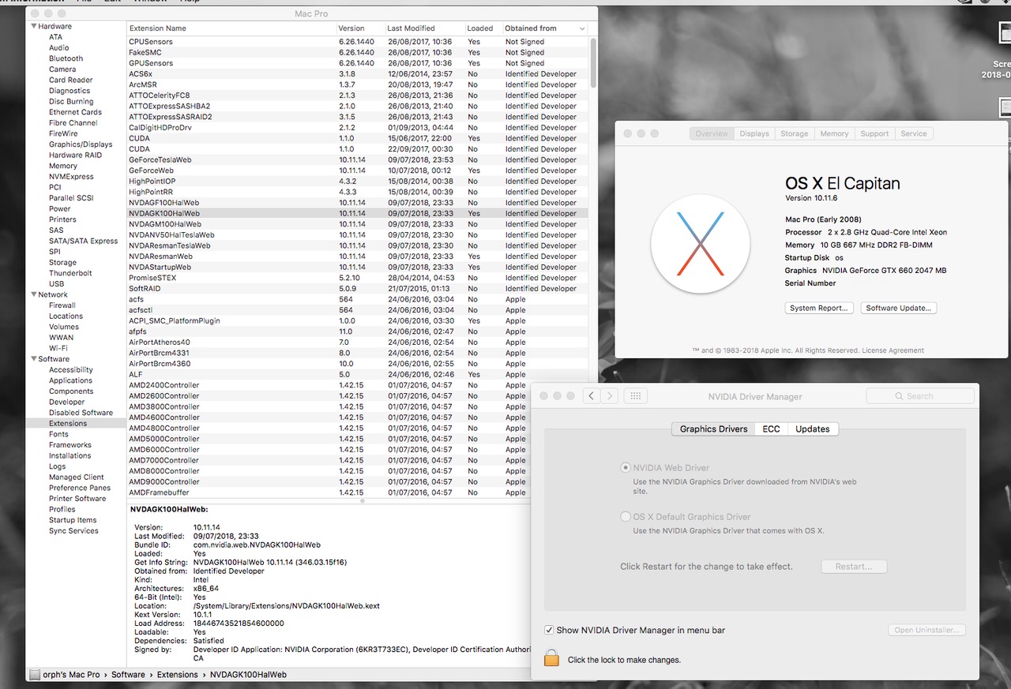The height and width of the screenshot is (689, 1011).
Task: Click Mac icon in System Information path bar
Action: pyautogui.click(x=35, y=675)
